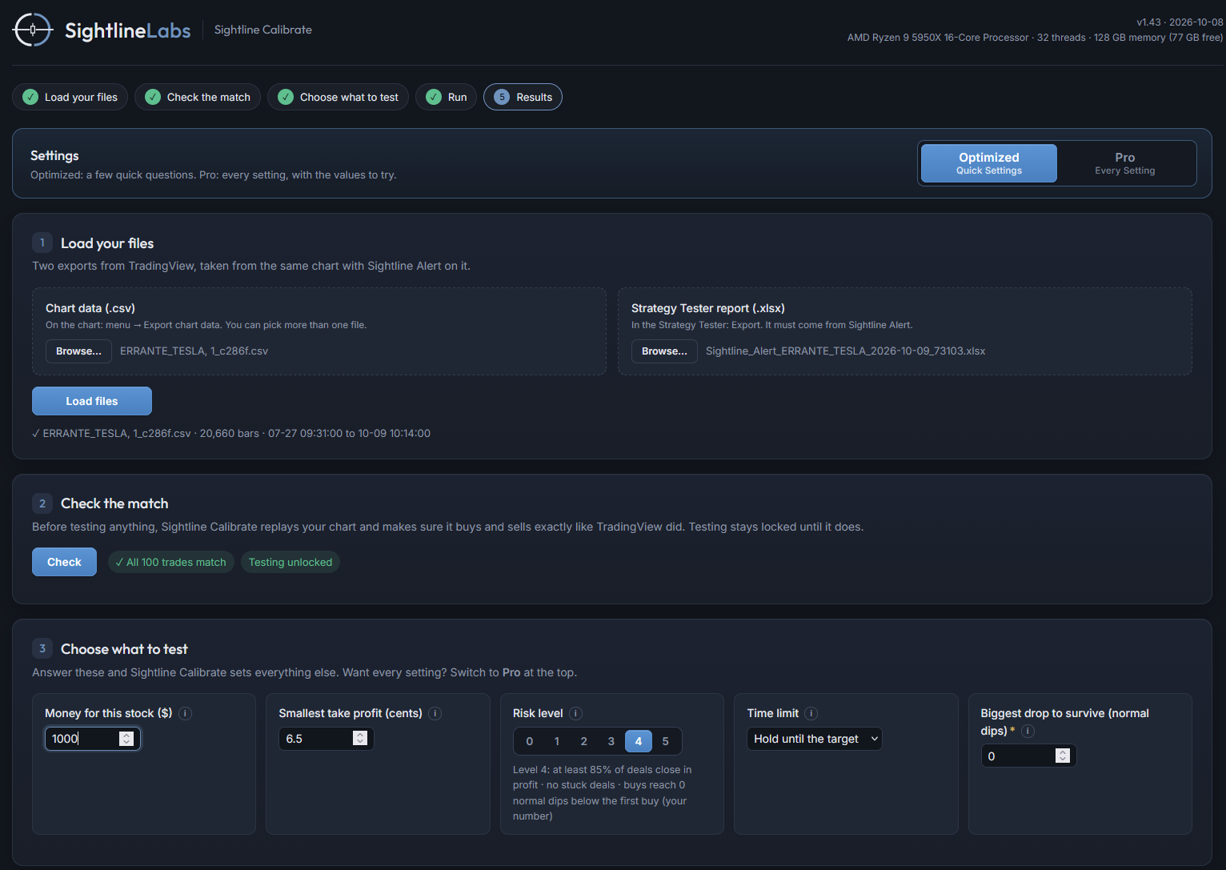Click stepper arrows on Money for this stock
Image resolution: width=1226 pixels, height=870 pixels.
126,739
